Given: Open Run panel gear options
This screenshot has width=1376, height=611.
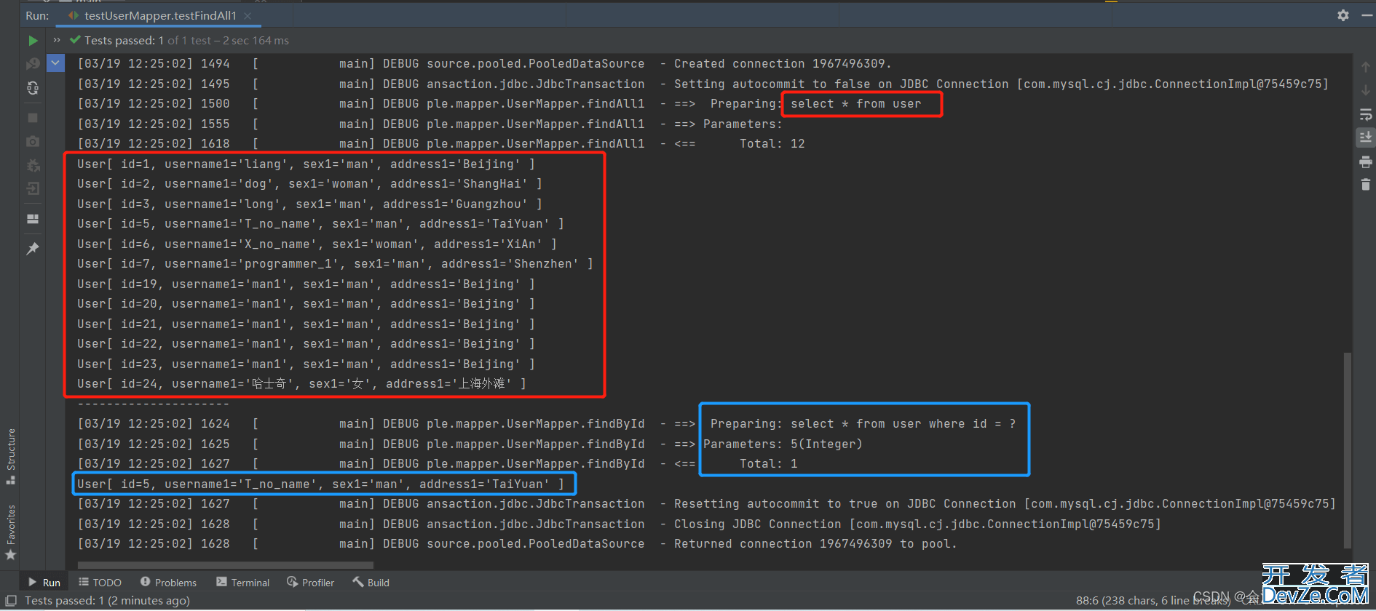Looking at the screenshot, I should point(1343,15).
